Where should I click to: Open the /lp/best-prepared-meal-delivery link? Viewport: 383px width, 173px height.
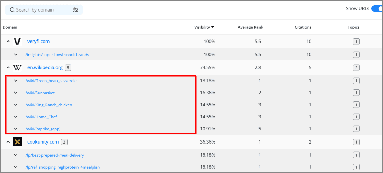click(55, 155)
